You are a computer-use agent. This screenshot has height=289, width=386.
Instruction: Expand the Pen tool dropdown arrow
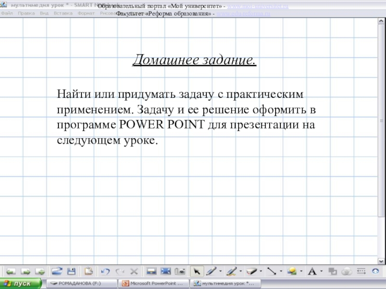pyautogui.click(x=221, y=271)
